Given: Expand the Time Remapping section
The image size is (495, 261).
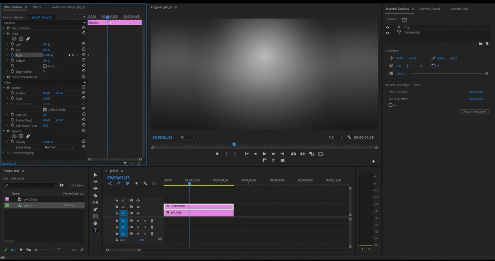Looking at the screenshot, I should coord(3,153).
